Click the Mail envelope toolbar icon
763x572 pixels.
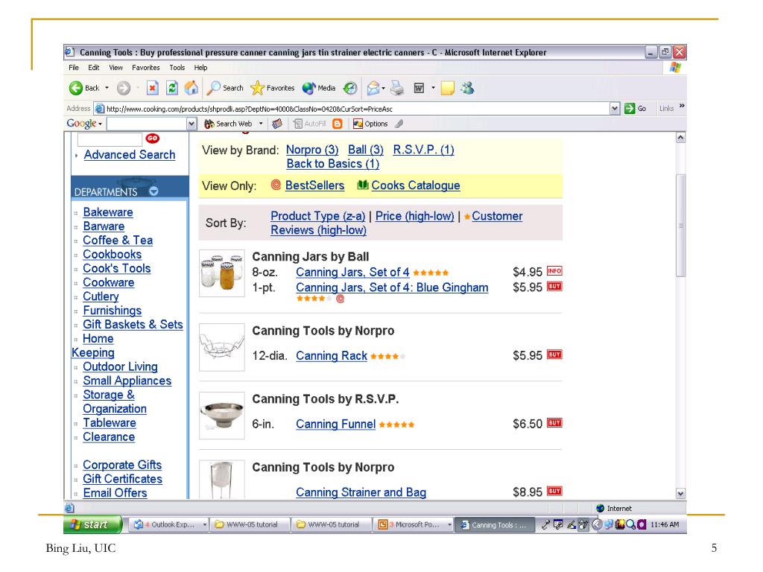373,88
